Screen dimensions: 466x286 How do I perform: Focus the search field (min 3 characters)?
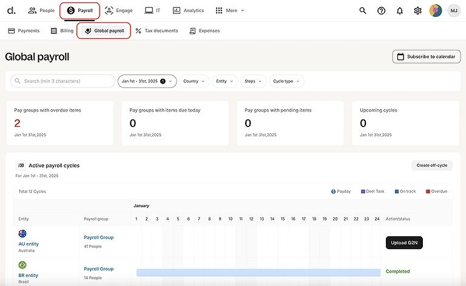tap(62, 81)
